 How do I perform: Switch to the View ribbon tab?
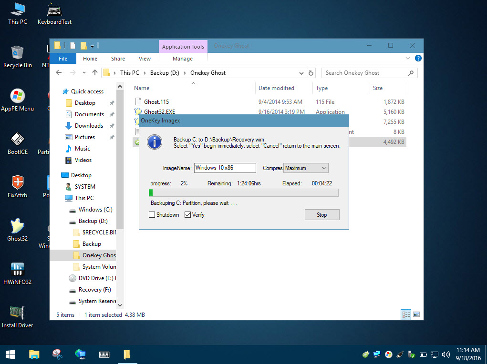pyautogui.click(x=145, y=58)
